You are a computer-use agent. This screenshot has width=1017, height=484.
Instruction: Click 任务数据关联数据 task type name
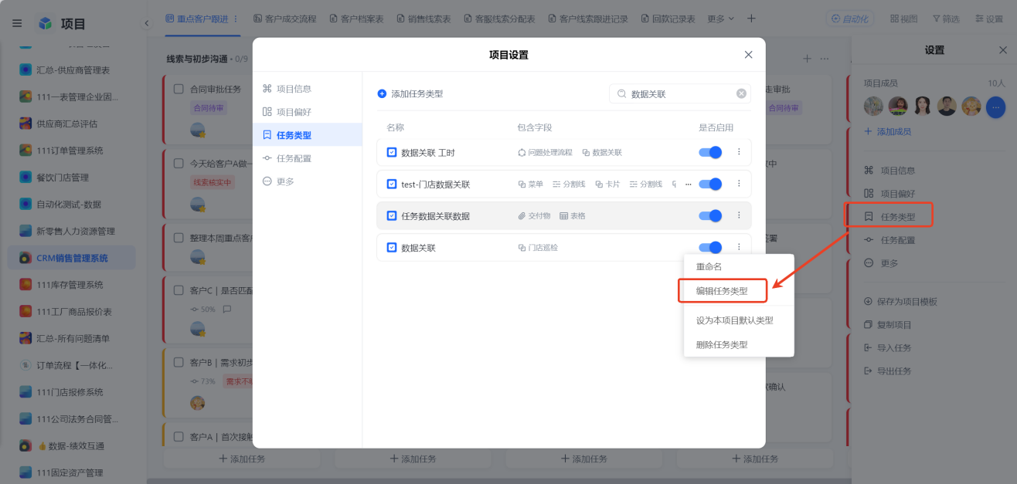click(435, 216)
